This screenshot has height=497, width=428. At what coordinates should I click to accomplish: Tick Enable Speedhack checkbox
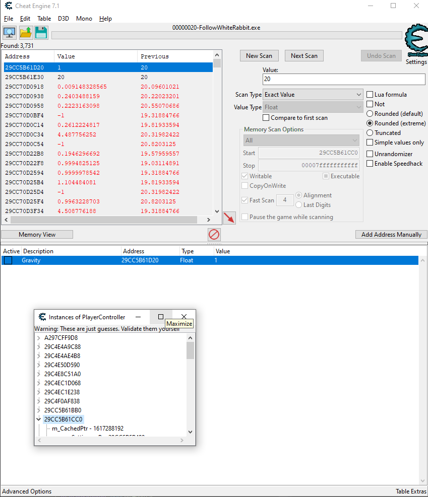(x=370, y=164)
